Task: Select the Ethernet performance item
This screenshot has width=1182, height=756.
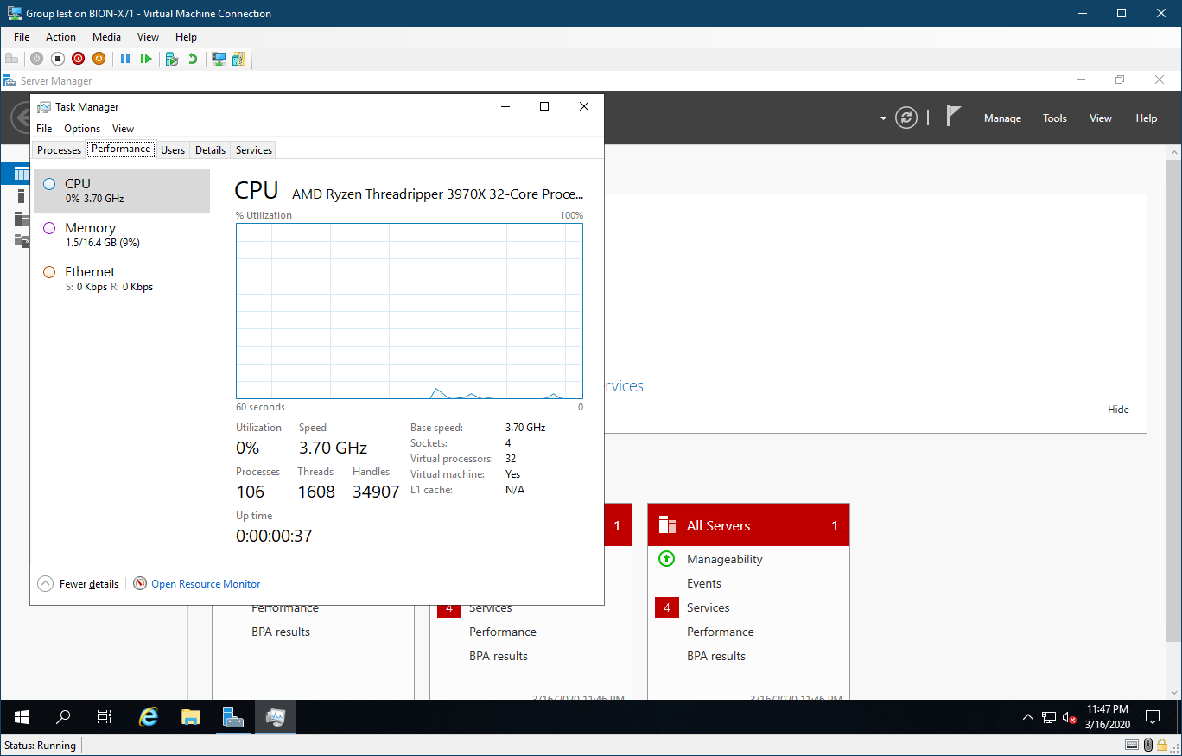Action: [122, 279]
